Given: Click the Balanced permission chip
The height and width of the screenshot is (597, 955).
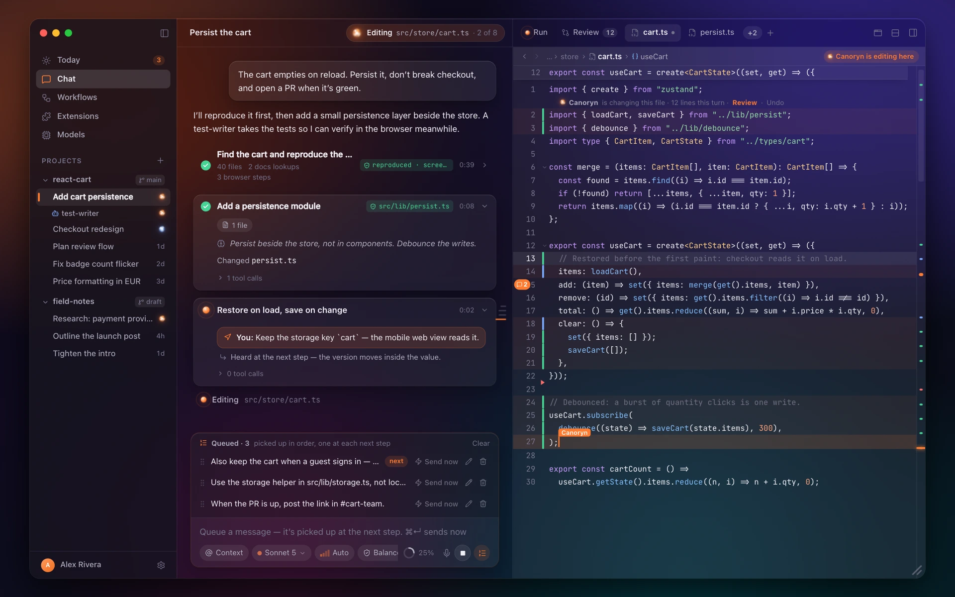Looking at the screenshot, I should [x=378, y=553].
